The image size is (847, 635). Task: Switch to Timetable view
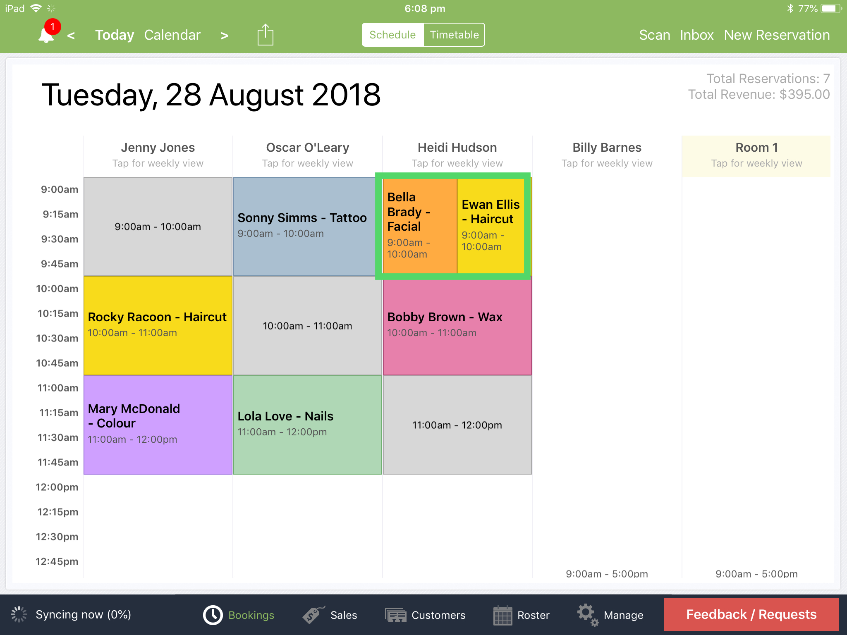[x=454, y=35]
